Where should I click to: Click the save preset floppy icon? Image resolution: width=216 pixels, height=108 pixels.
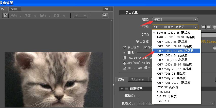point(203,27)
